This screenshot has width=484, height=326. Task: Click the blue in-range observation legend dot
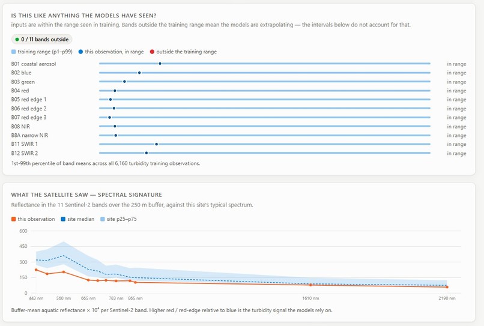[80, 52]
